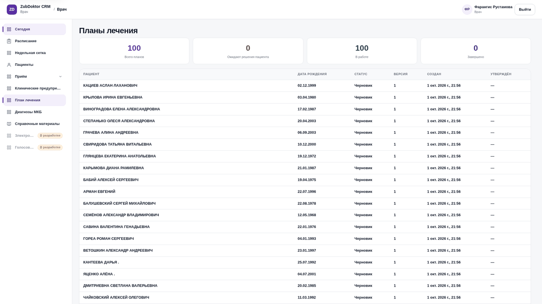Screen dimensions: 542x304
Task: Click the Пациенты person icon
Action: [x=9, y=65]
